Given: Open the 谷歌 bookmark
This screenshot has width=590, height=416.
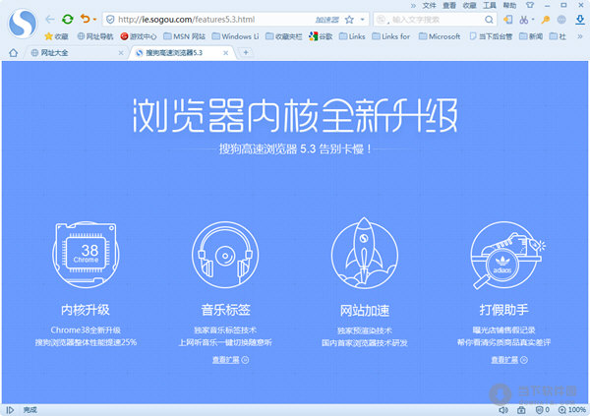Looking at the screenshot, I should (321, 36).
